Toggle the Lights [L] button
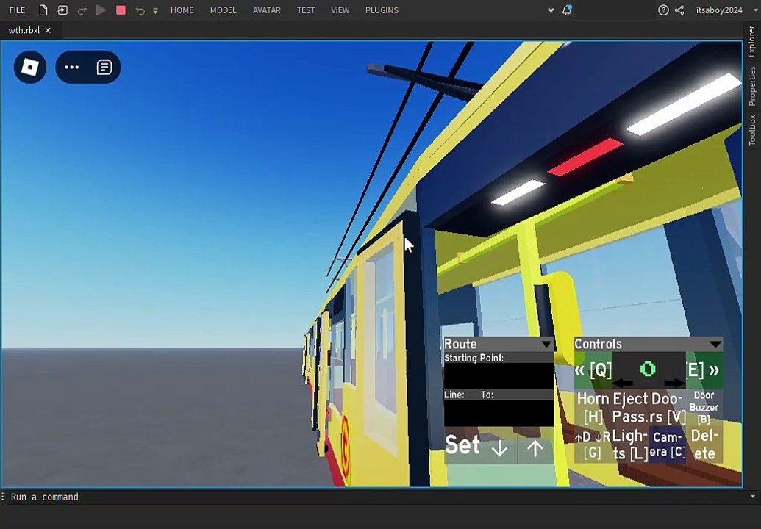Viewport: 761px width, 529px height. 630,445
